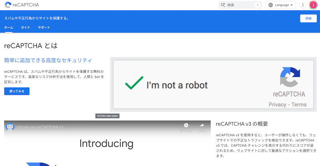Click the globe icon in Language selector
Screen dimensions: 320x166
click(270, 5)
